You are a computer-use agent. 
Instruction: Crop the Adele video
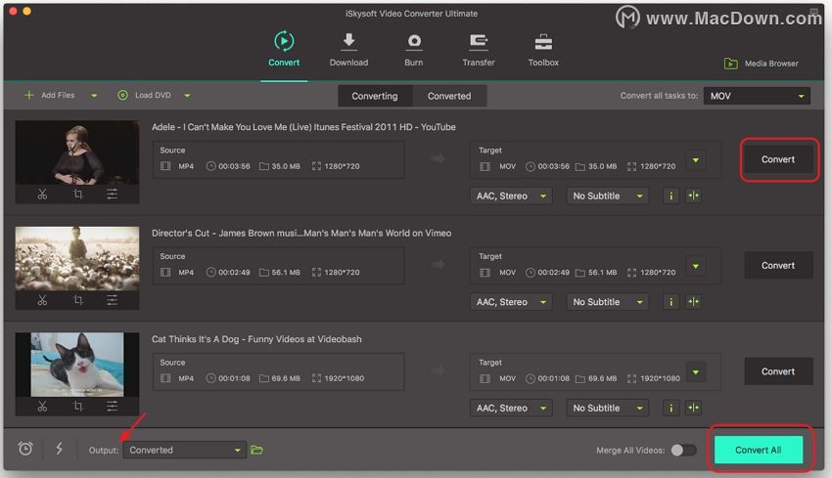[x=78, y=195]
